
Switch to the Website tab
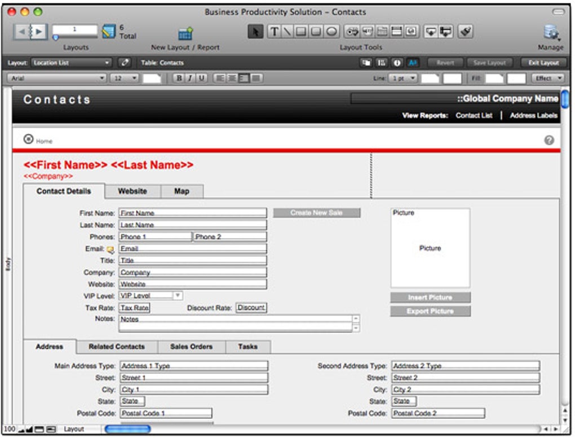pyautogui.click(x=132, y=191)
